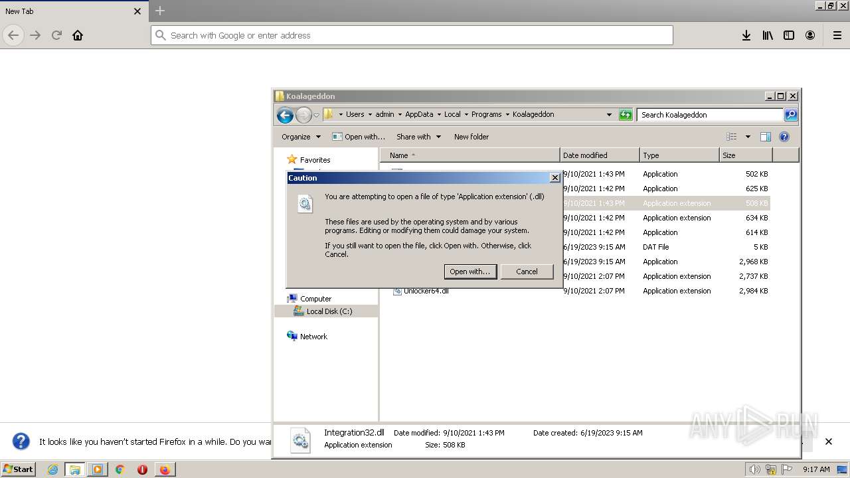Cancel the Caution dialog

[527, 272]
